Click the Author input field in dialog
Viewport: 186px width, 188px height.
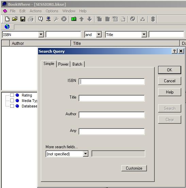(112, 115)
